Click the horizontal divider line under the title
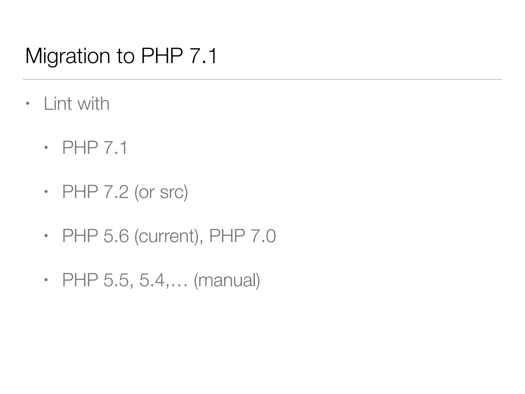Image resolution: width=525 pixels, height=394 pixels. [x=262, y=80]
